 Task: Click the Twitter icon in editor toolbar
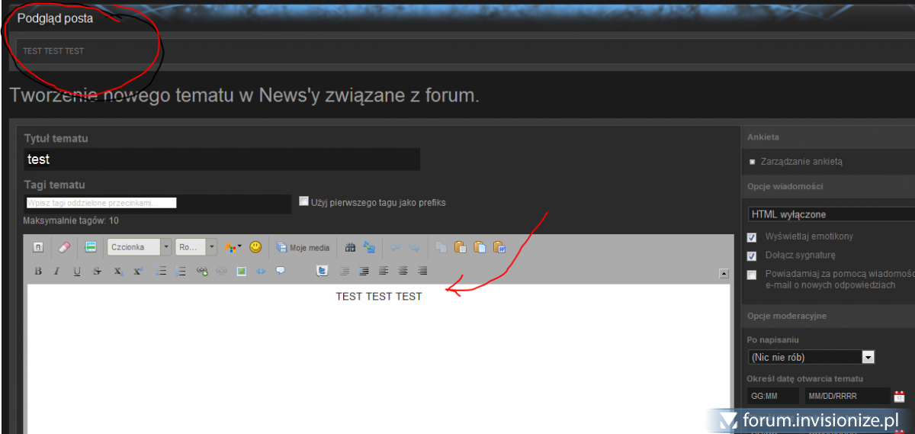coord(323,270)
